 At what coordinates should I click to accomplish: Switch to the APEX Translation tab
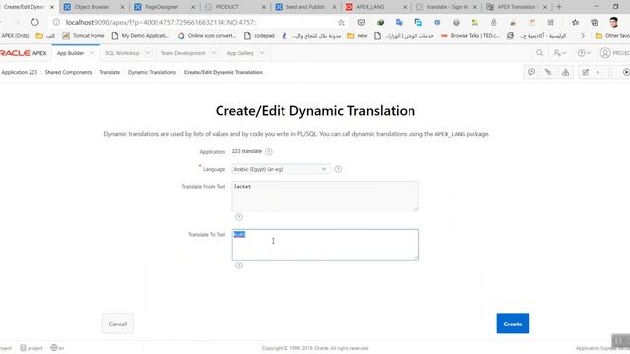click(x=517, y=7)
